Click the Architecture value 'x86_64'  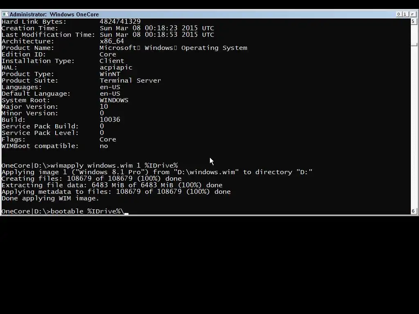coord(112,41)
